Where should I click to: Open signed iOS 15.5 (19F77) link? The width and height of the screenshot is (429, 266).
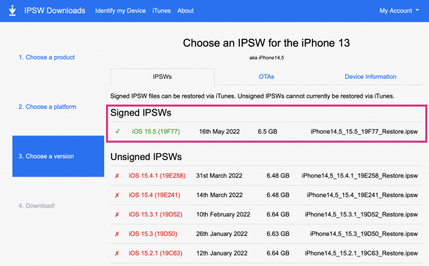[156, 132]
